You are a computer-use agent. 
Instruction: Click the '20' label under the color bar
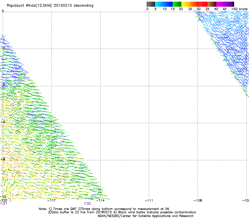[x=181, y=9]
